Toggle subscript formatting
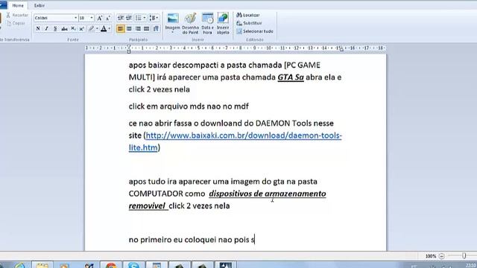Viewport: 477px width, 268px height. pos(73,29)
